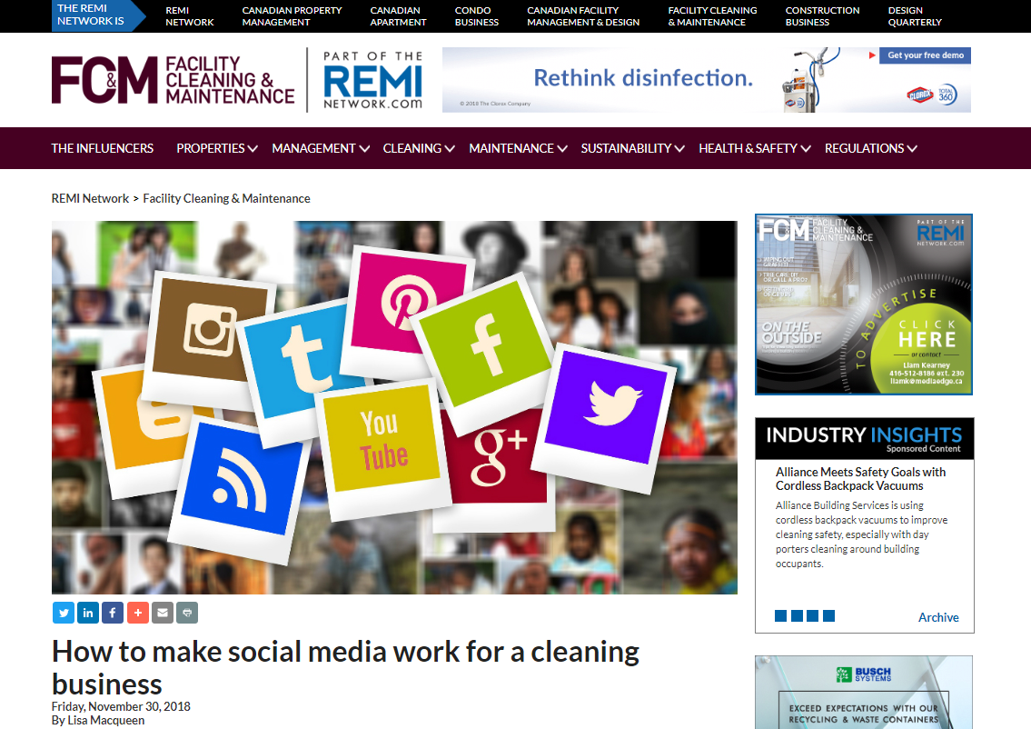Open Facility Cleaning & Maintenance top bar link

[712, 16]
